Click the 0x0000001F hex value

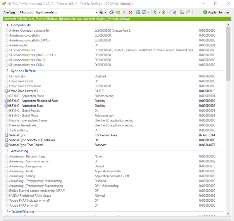207,91
